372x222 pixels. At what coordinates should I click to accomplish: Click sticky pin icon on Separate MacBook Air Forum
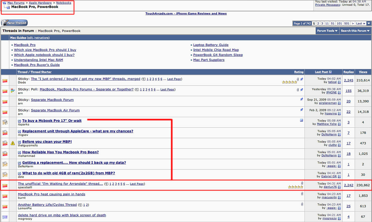pos(302,110)
